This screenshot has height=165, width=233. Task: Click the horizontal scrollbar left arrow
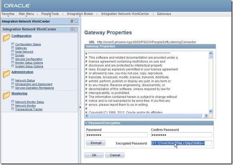(87, 115)
